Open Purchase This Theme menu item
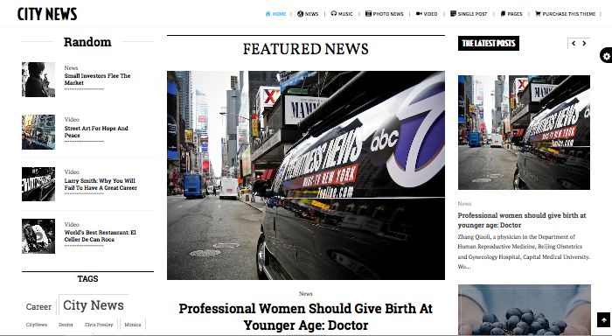 (x=568, y=14)
